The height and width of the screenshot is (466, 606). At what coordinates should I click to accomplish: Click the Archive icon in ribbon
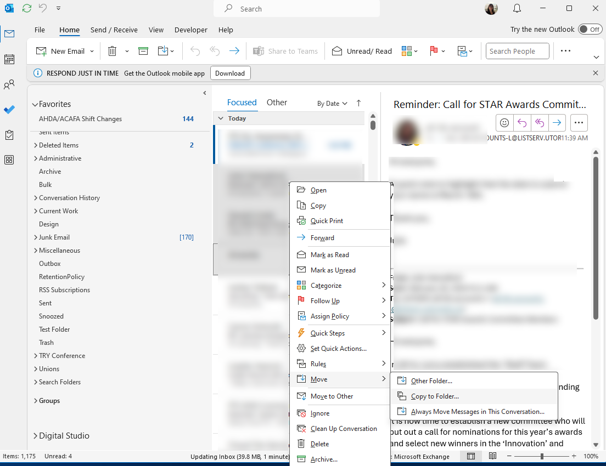[143, 51]
